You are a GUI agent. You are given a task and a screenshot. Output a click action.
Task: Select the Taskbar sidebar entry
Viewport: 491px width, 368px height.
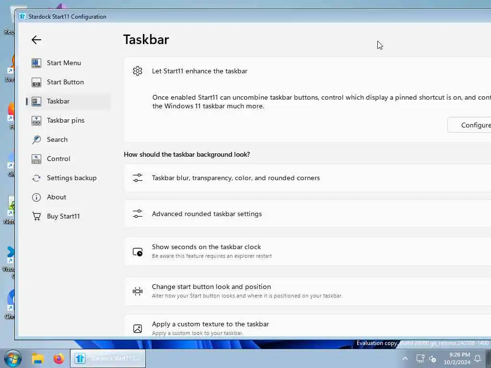click(x=69, y=101)
